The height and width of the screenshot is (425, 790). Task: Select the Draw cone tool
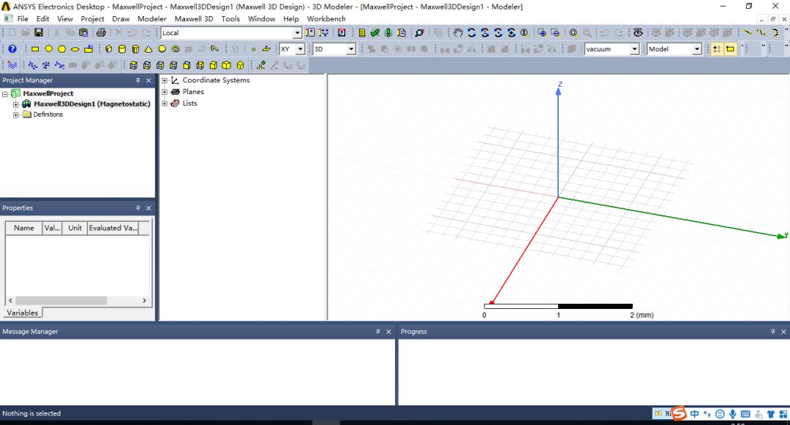(x=148, y=49)
